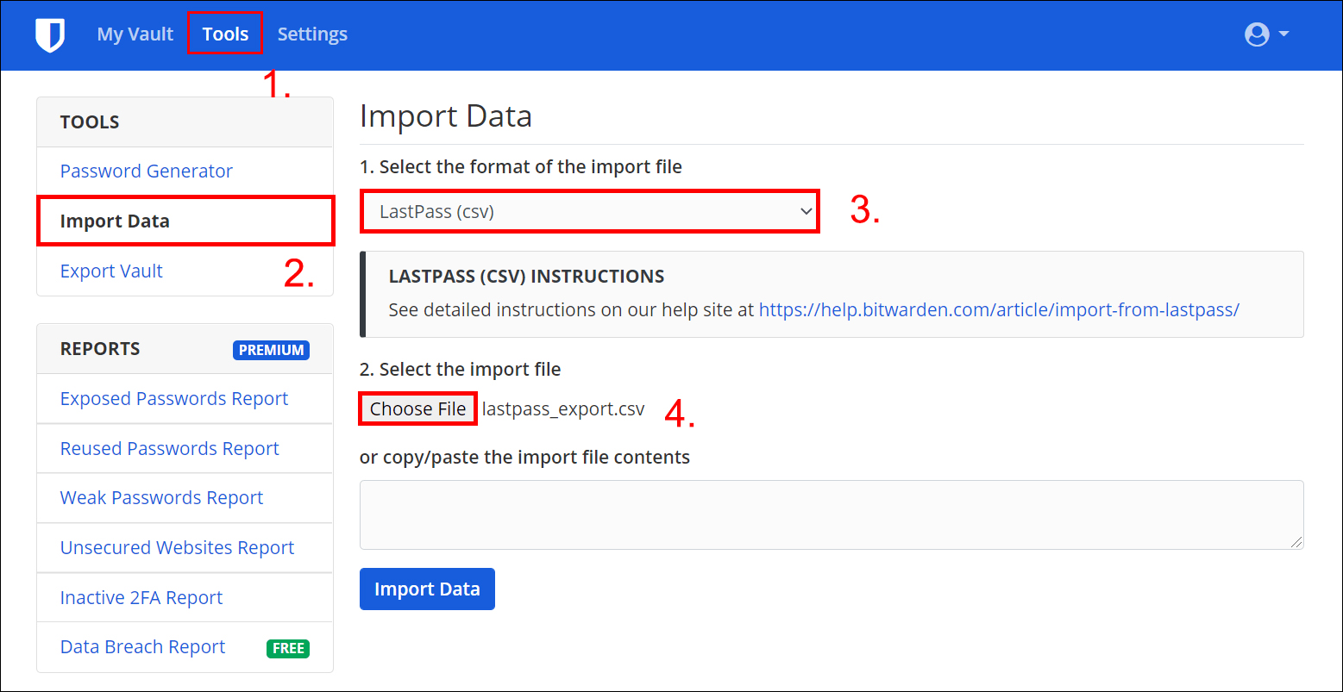
Task: Expand the LastPass (csv) format dropdown
Action: click(589, 211)
